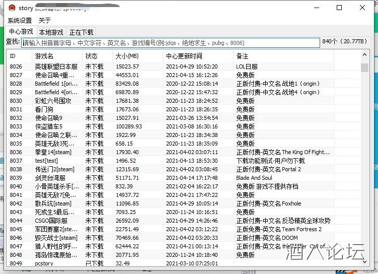
Task: Open the 系统设置 menu
Action: click(x=20, y=21)
